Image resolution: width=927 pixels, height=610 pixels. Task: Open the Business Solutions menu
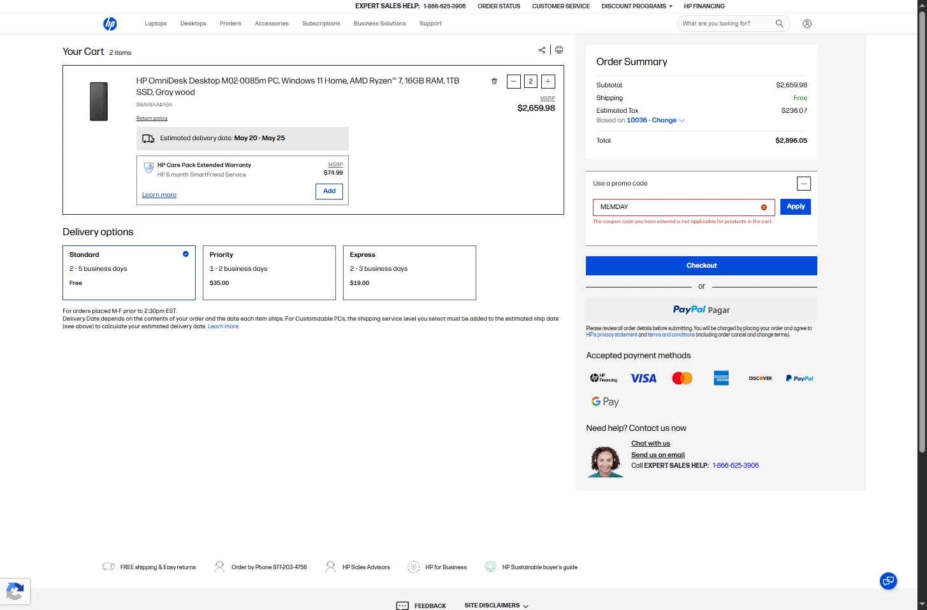point(380,24)
